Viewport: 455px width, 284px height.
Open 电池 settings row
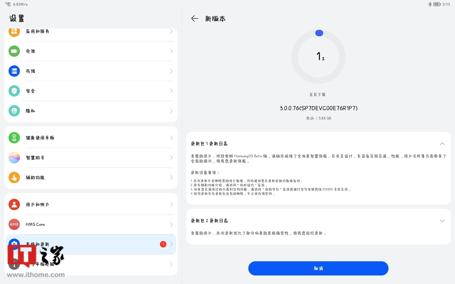(91, 51)
